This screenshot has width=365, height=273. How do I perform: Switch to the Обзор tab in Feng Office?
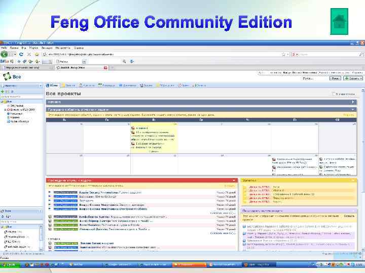(x=52, y=85)
